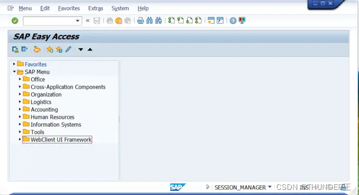The image size is (359, 195).
Task: Click the Last Page icon
Action: (198, 20)
